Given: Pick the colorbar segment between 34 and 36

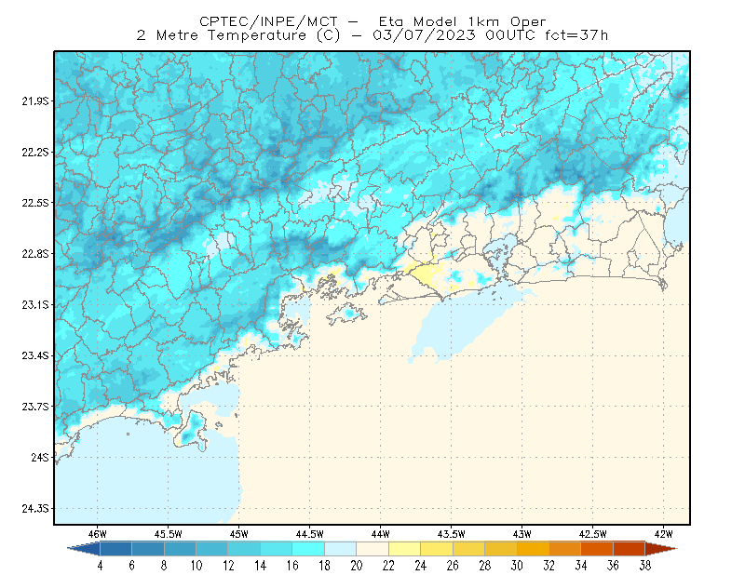Looking at the screenshot, I should pos(597,549).
